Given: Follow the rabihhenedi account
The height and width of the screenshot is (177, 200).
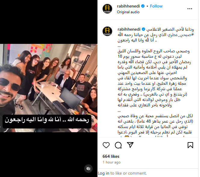Looking at the screenshot, I should point(156,6).
